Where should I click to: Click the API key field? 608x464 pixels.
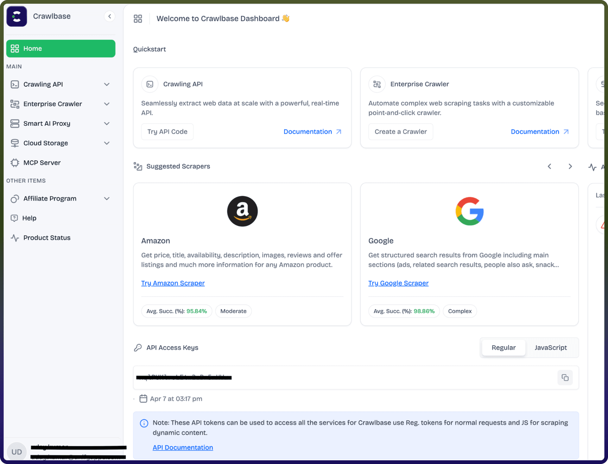[356, 377]
